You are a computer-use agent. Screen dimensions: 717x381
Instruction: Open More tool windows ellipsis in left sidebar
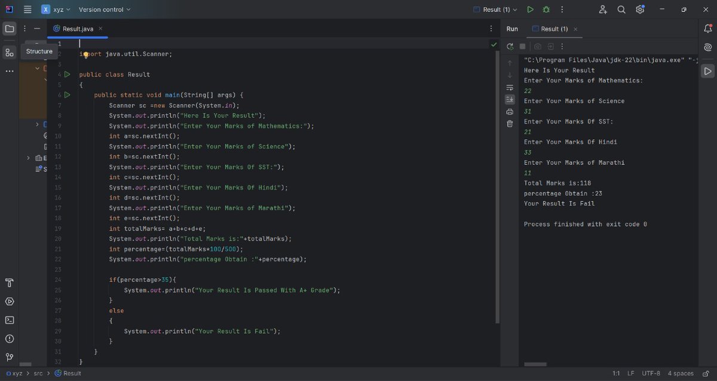[x=10, y=71]
